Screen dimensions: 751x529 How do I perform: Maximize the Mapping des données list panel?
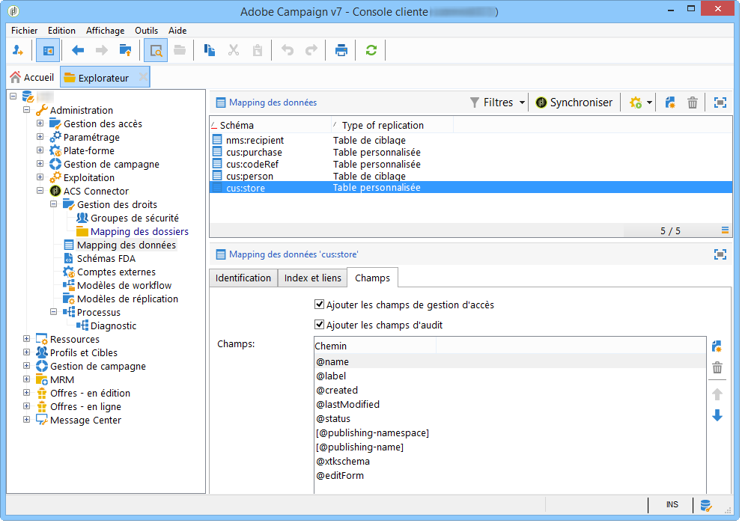[x=720, y=103]
